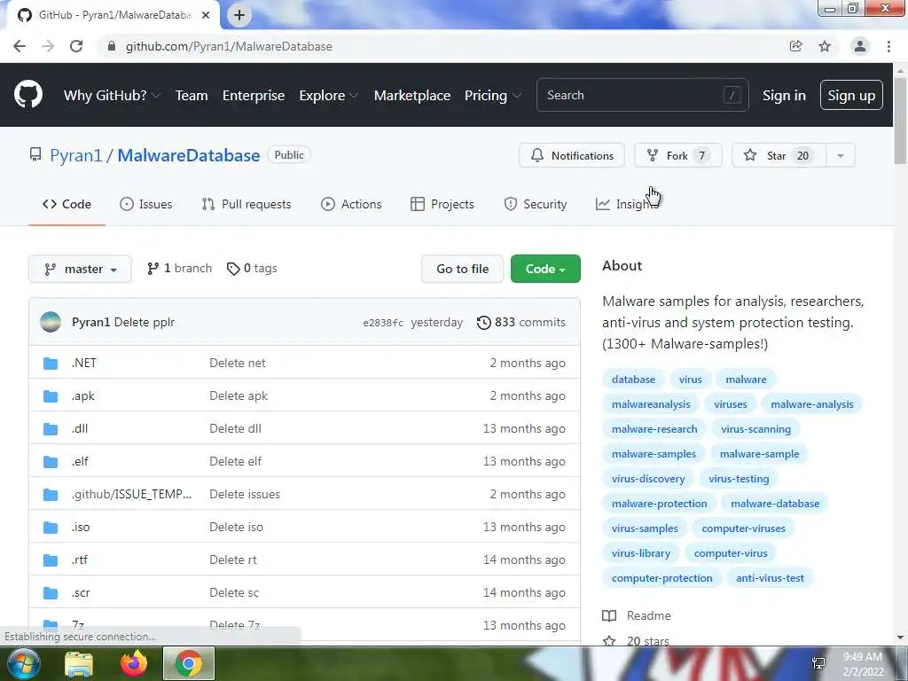Click the .apk folder icon
The width and height of the screenshot is (908, 681).
(51, 396)
